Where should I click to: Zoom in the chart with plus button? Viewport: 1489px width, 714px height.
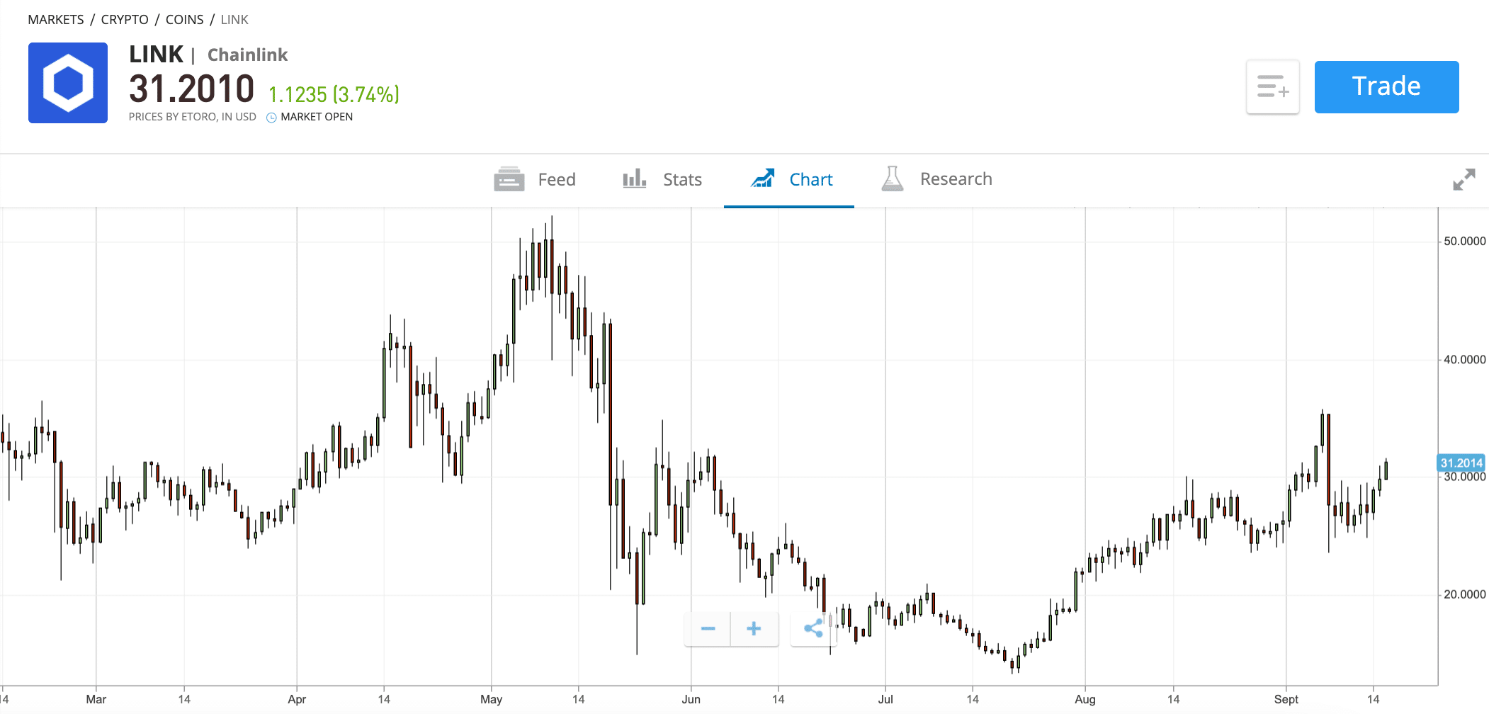pos(754,629)
